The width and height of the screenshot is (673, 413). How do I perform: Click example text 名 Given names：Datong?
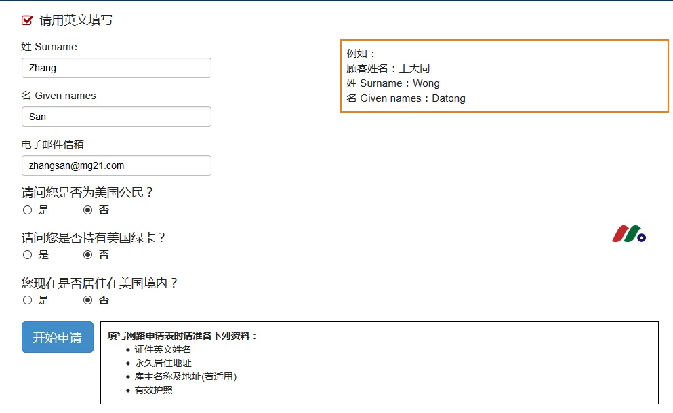(x=406, y=98)
